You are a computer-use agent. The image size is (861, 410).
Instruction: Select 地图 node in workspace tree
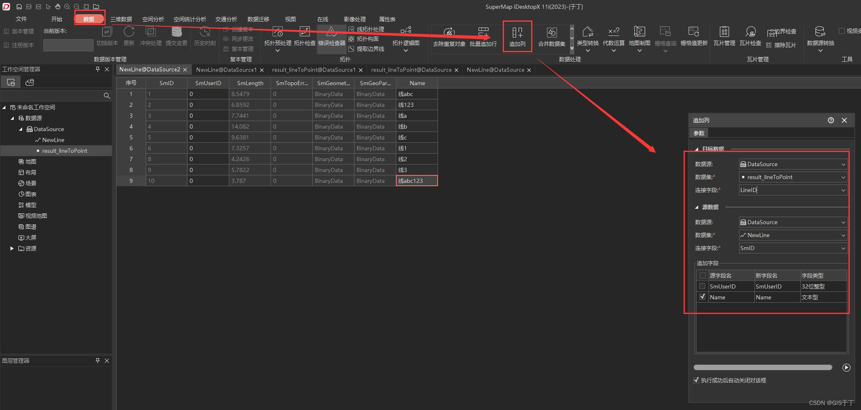(28, 162)
